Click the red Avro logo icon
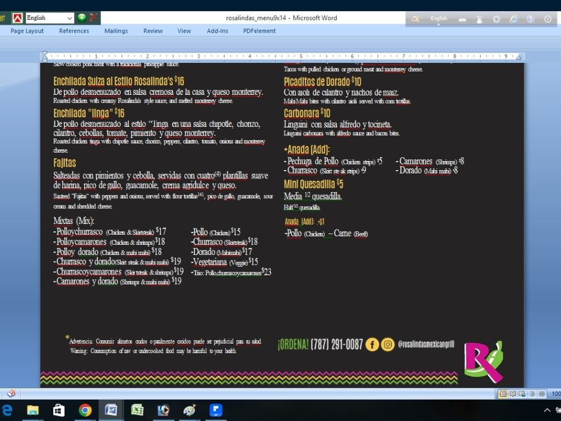 point(17,17)
